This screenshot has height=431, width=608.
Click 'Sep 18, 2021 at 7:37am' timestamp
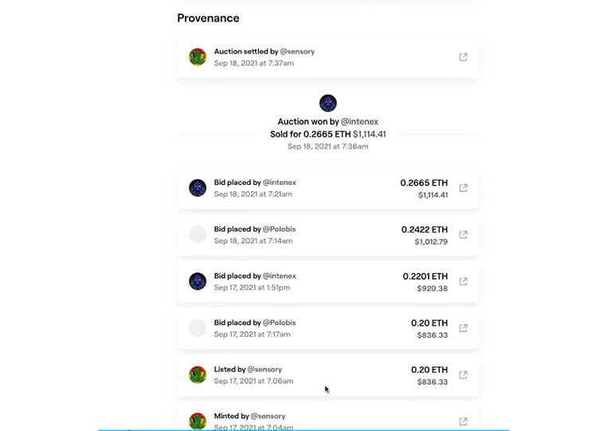point(254,63)
